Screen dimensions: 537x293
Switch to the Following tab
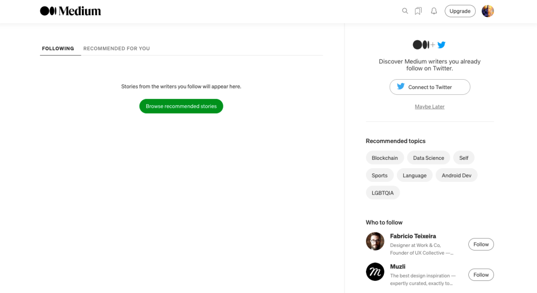point(58,48)
